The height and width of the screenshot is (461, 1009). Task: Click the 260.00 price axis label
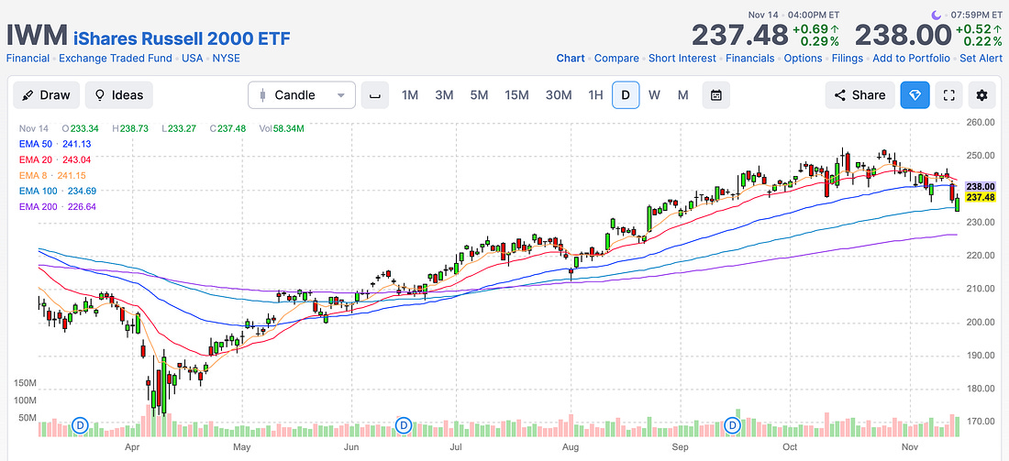981,122
